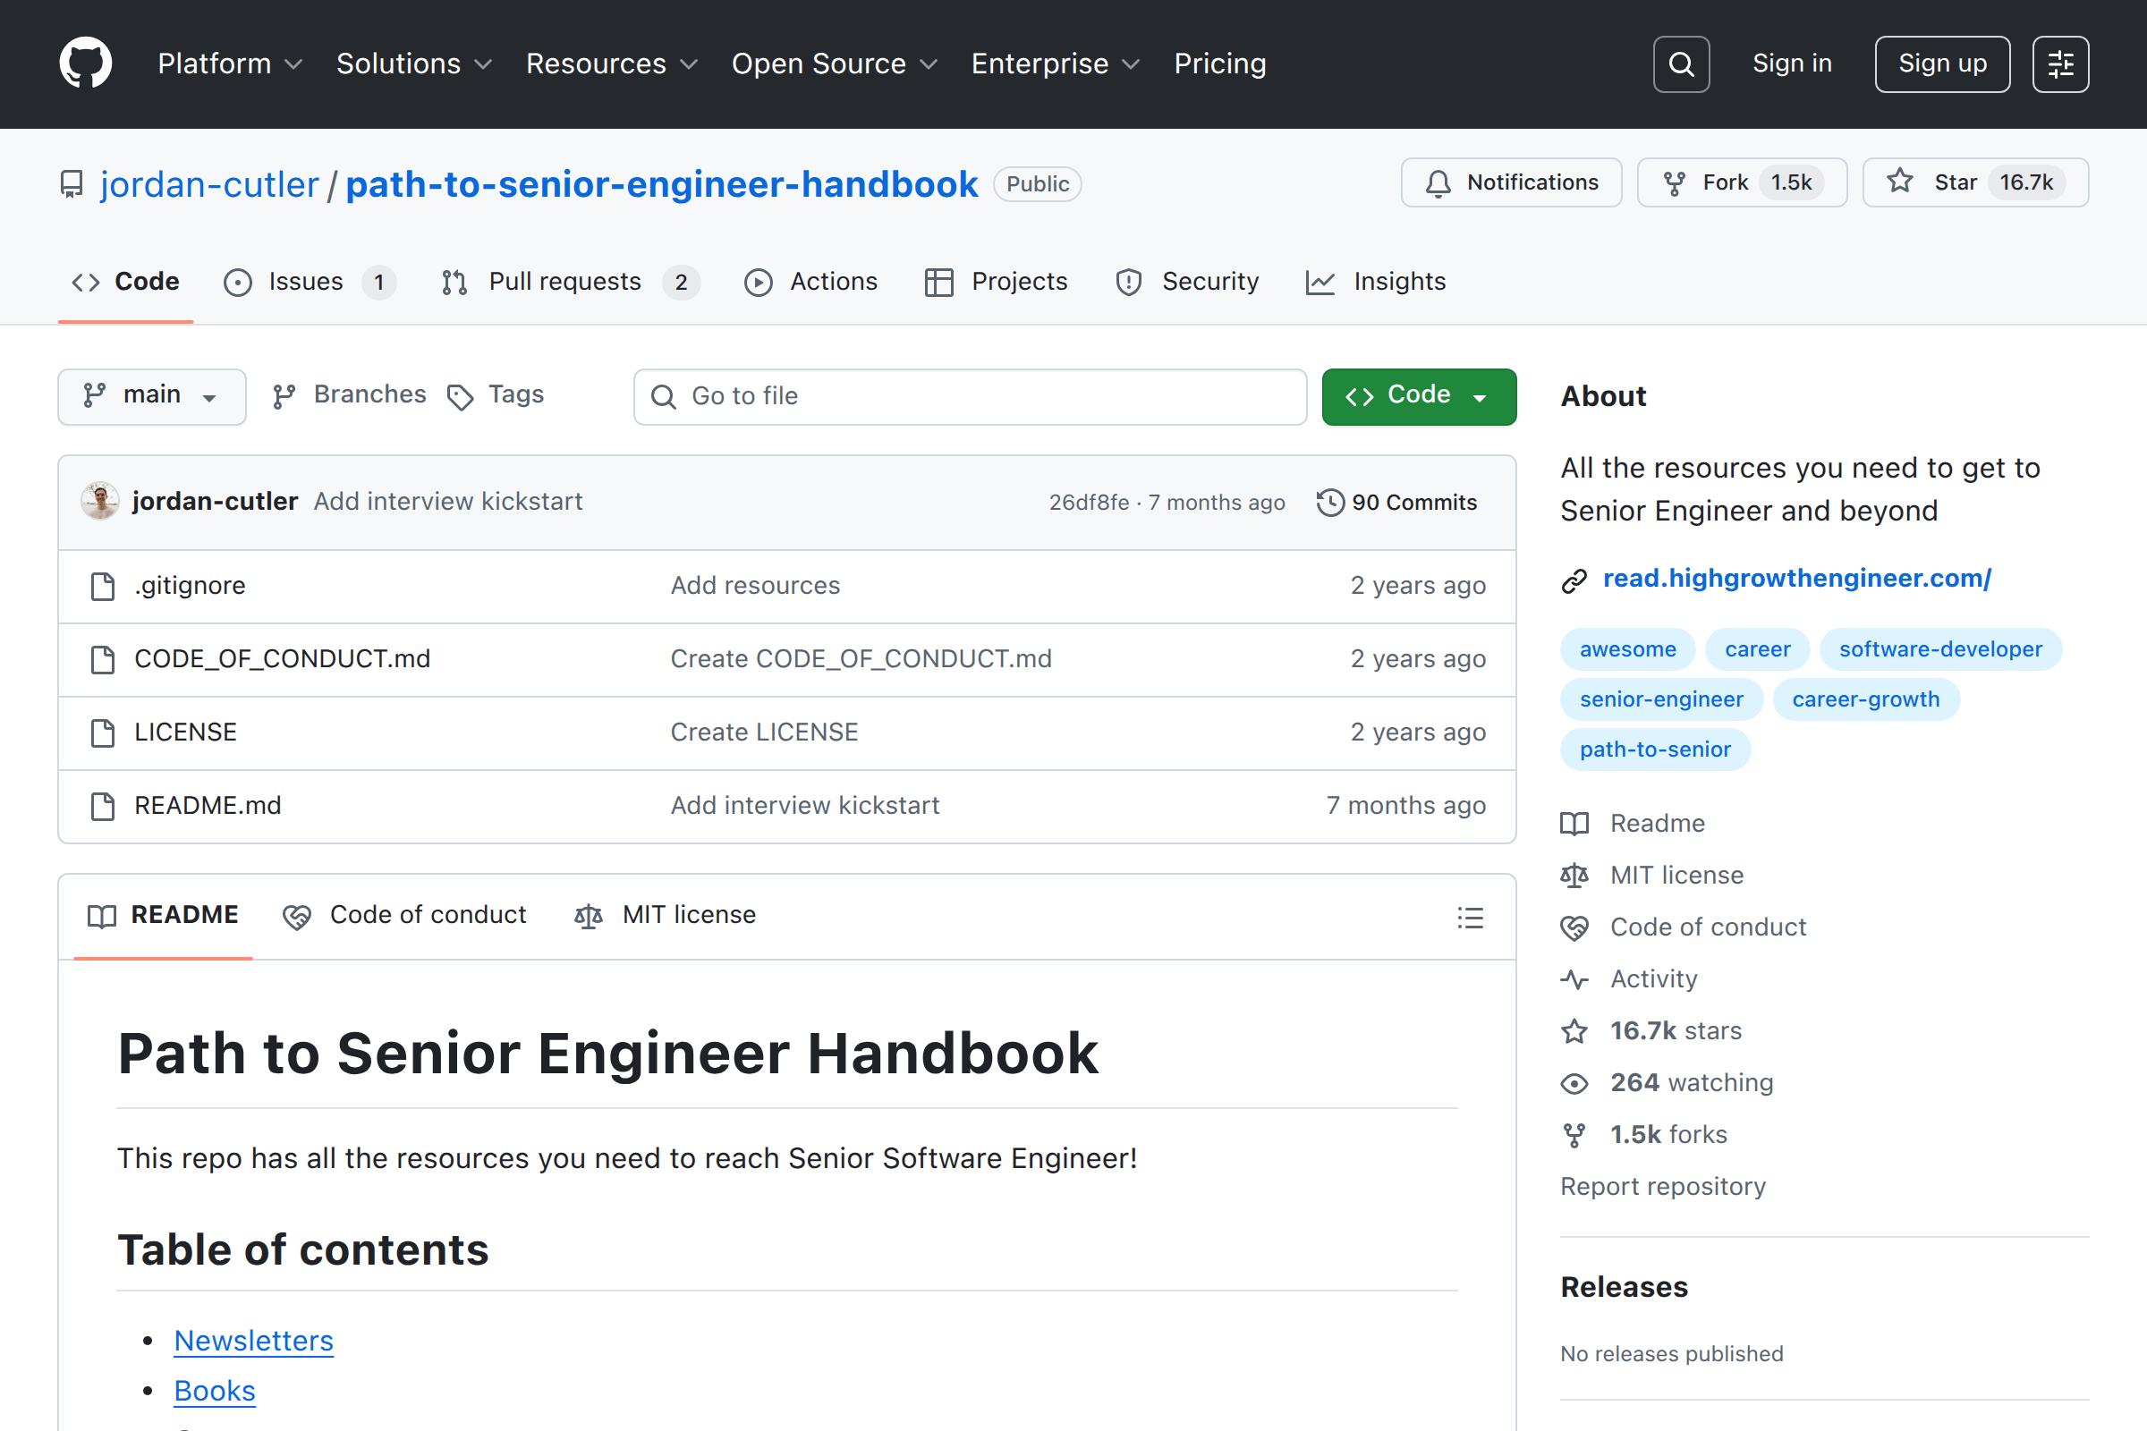The height and width of the screenshot is (1431, 2147).
Task: Open the 90 Commits history link
Action: (1396, 503)
